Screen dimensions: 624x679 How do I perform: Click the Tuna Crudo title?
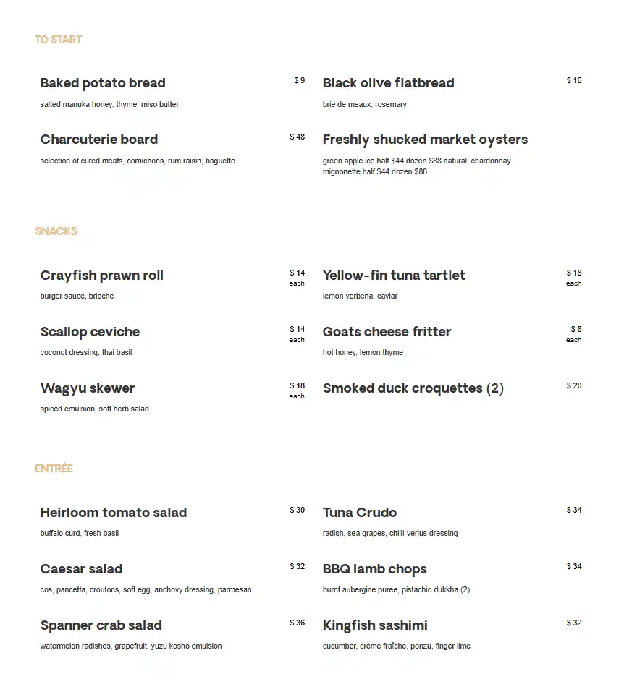[360, 513]
